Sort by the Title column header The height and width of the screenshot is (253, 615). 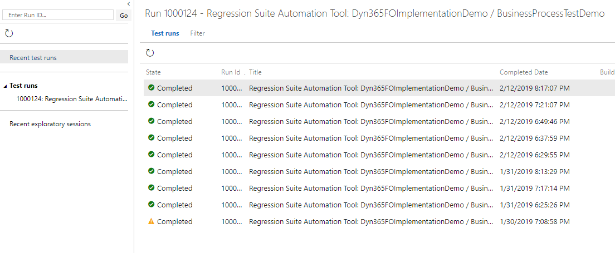(x=255, y=72)
